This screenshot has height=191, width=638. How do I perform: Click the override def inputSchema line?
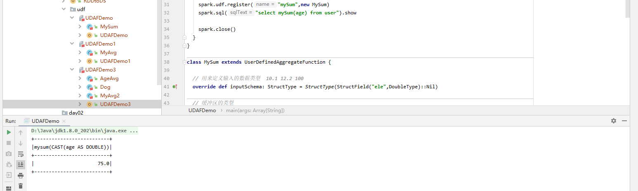point(315,87)
